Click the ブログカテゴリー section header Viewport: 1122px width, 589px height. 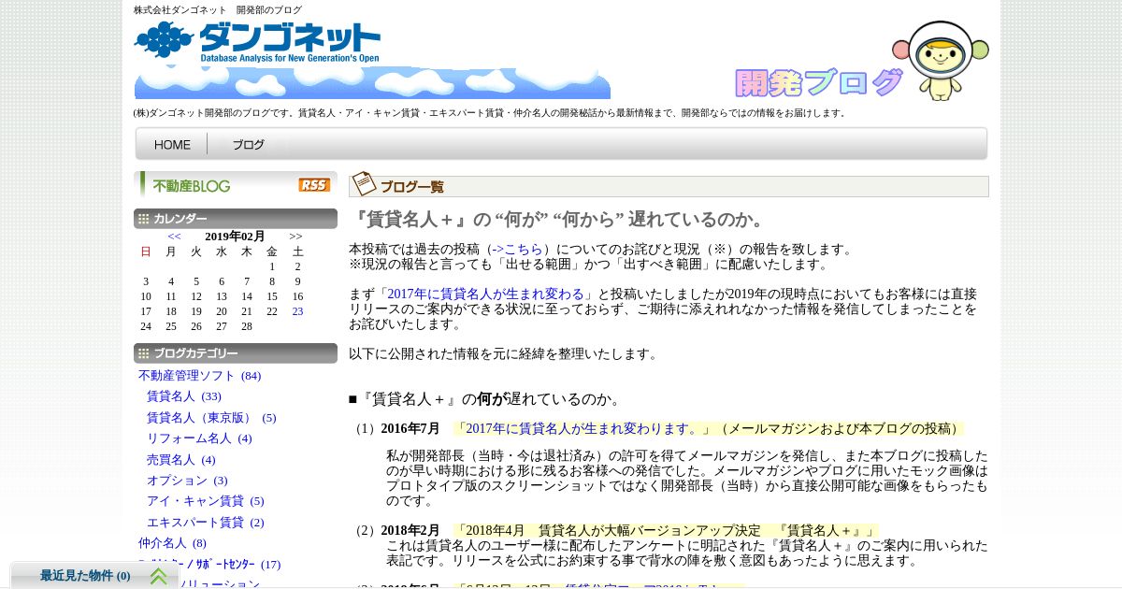coord(235,353)
